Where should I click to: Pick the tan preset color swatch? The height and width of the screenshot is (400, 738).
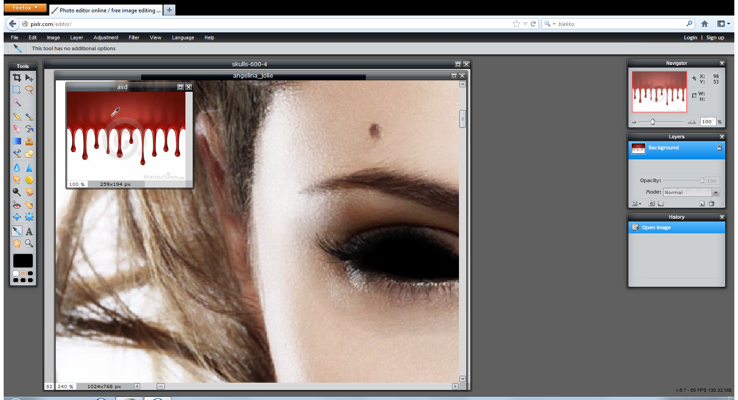point(23,274)
